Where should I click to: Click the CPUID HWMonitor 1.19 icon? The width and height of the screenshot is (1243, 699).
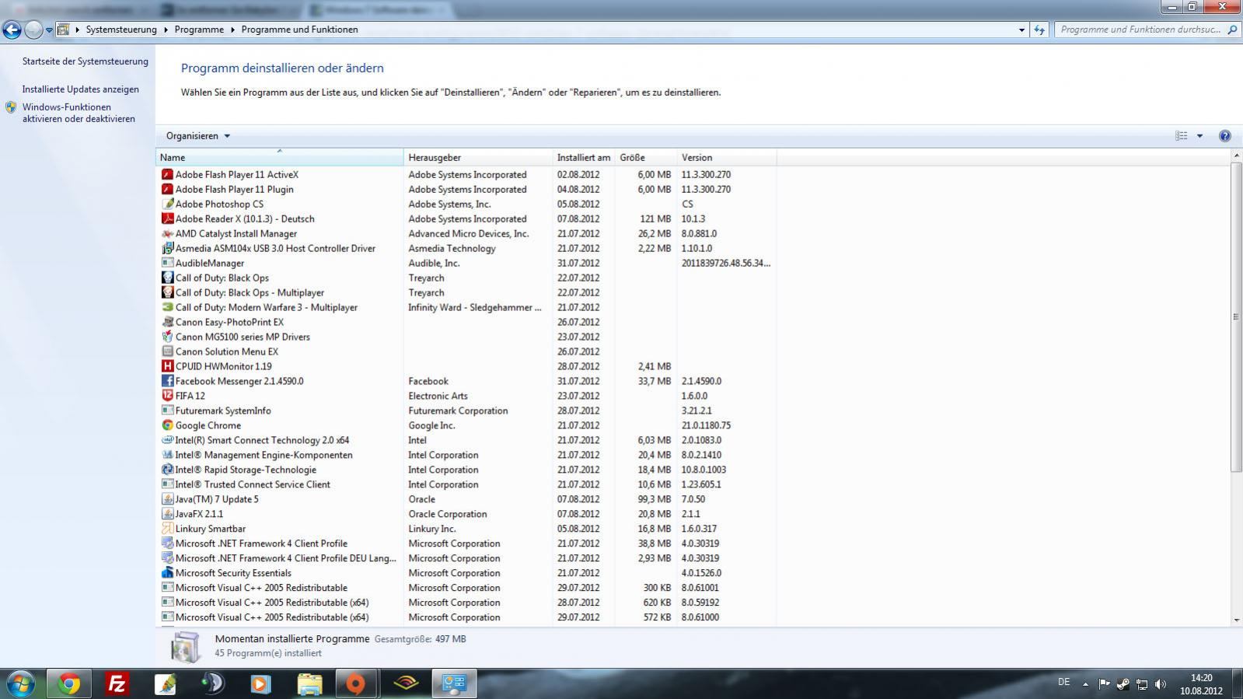click(167, 367)
